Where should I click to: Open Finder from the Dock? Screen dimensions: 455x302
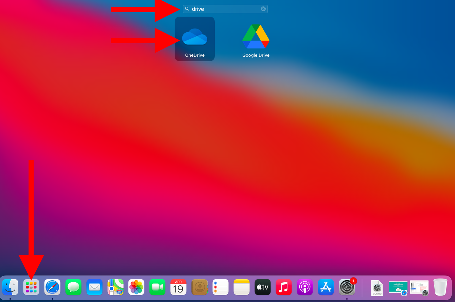point(10,287)
